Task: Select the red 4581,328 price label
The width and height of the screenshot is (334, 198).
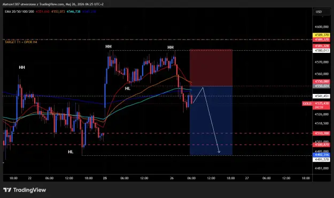Action: 321,46
